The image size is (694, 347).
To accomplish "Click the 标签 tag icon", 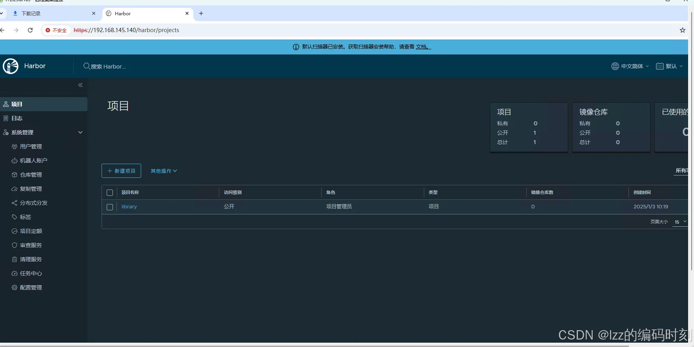I will click(x=15, y=217).
